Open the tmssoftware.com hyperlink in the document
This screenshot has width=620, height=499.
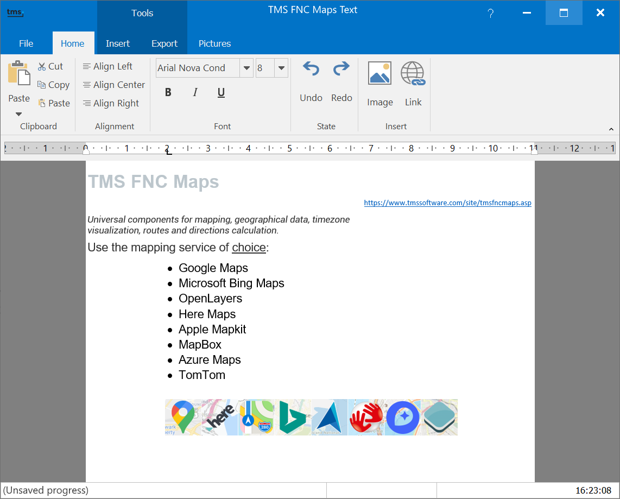pos(447,203)
